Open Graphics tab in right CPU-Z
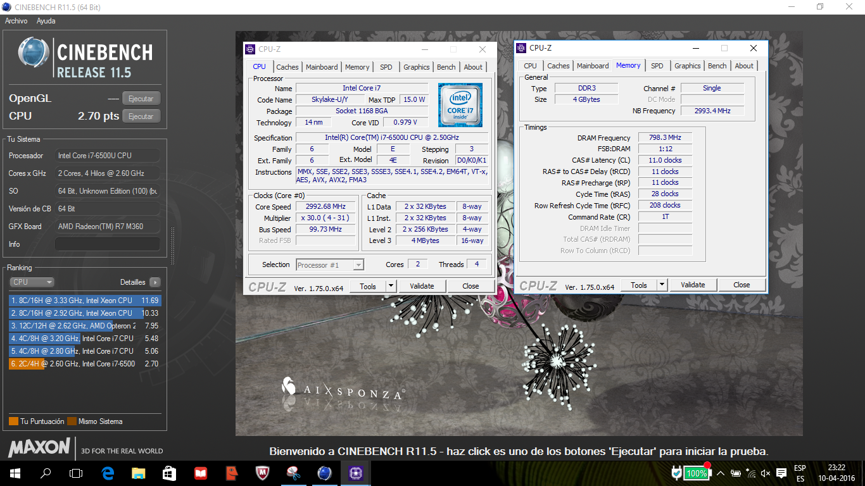Screen dimensions: 865x486 tap(688, 66)
